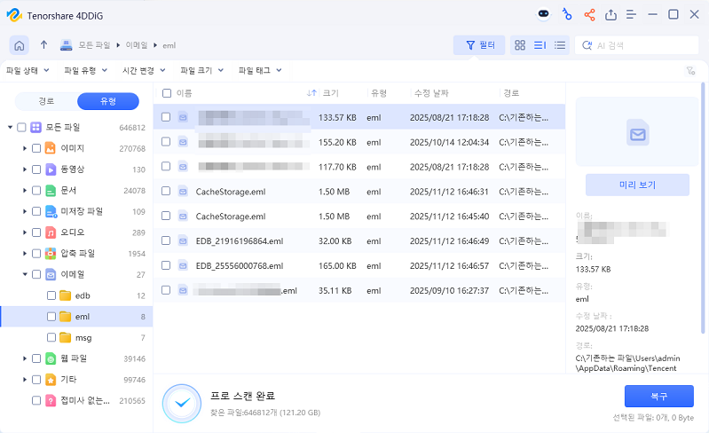Click the image category icon
This screenshot has height=433, width=709.
point(51,148)
